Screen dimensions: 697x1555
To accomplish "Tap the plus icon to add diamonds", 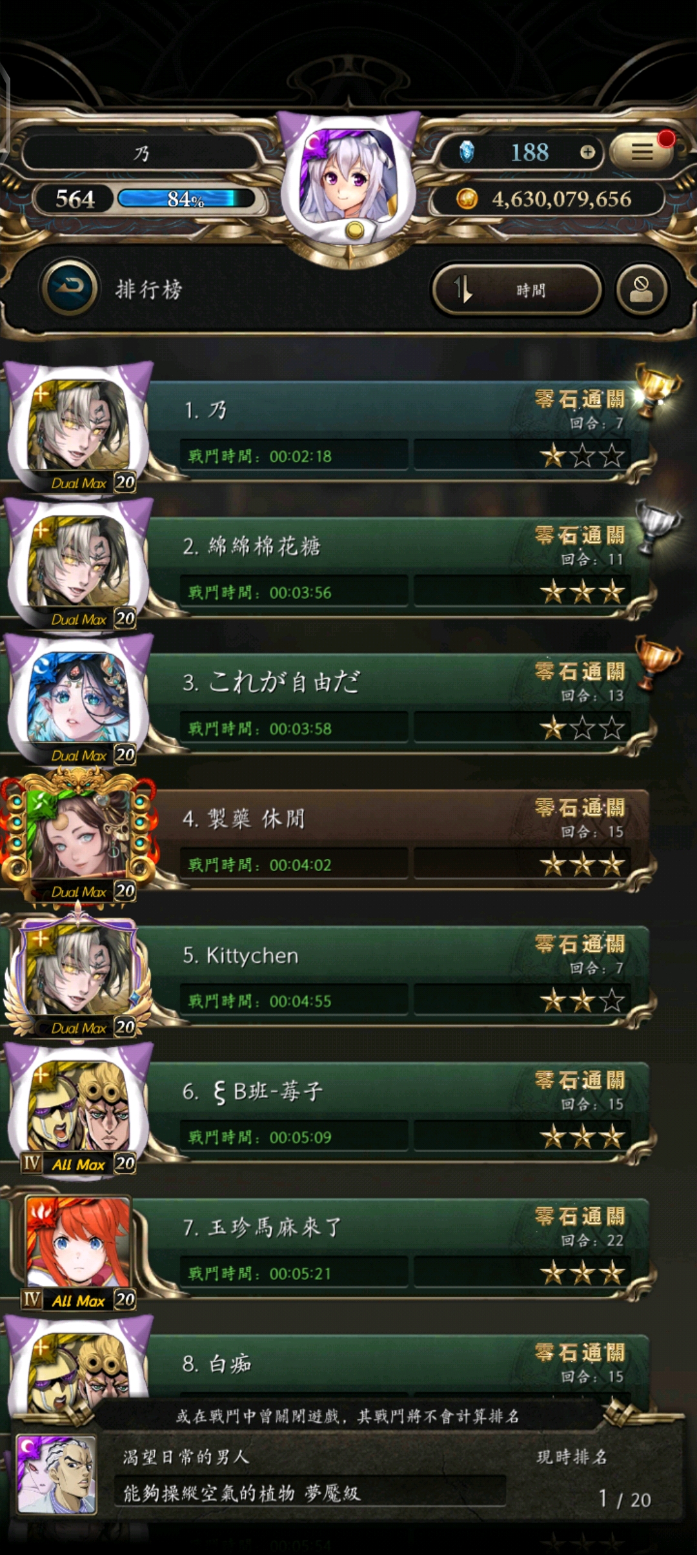I will tap(587, 152).
